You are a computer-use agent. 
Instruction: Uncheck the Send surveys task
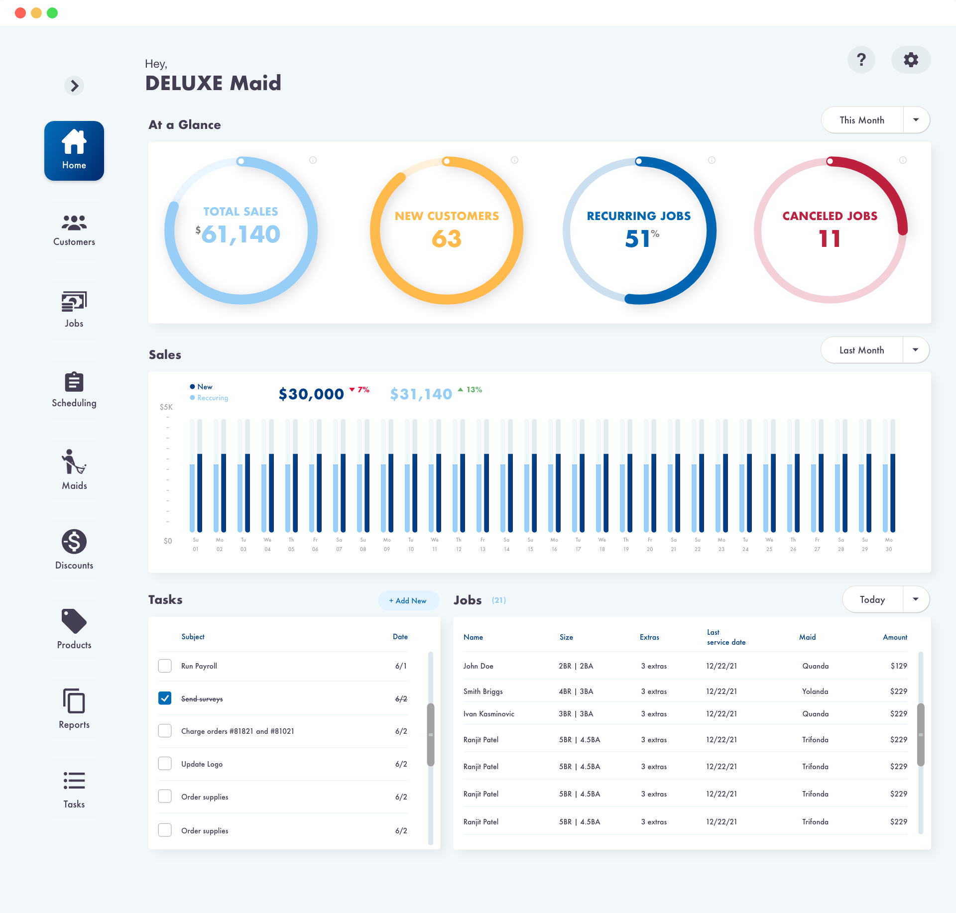[x=165, y=698]
